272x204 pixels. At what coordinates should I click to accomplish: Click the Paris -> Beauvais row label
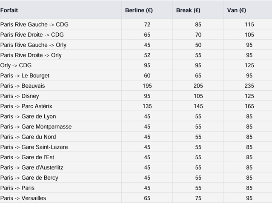coord(23,86)
